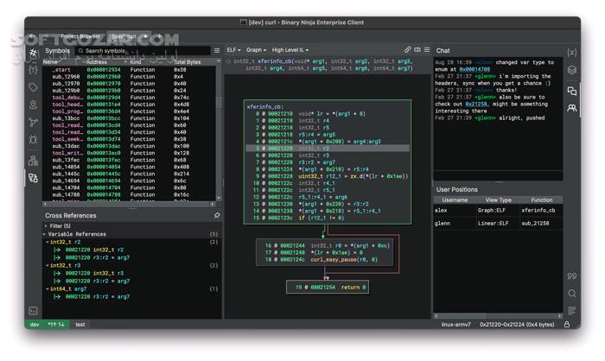Open the High Level IL dropdown
The image size is (605, 361).
click(x=290, y=50)
